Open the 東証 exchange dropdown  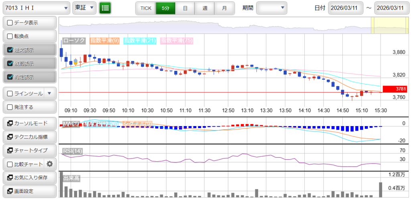(84, 8)
